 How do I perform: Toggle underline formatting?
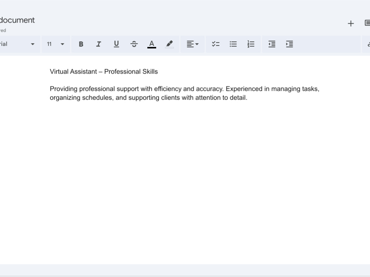[116, 44]
